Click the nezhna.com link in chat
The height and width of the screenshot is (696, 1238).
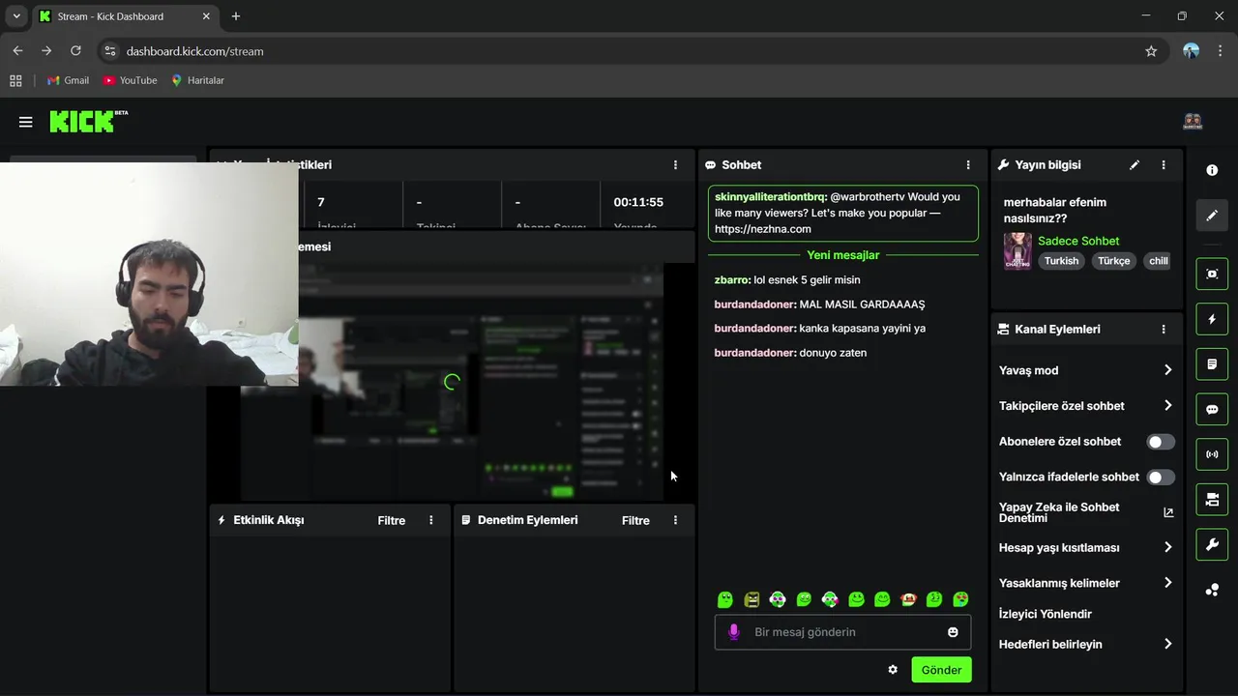pyautogui.click(x=763, y=229)
